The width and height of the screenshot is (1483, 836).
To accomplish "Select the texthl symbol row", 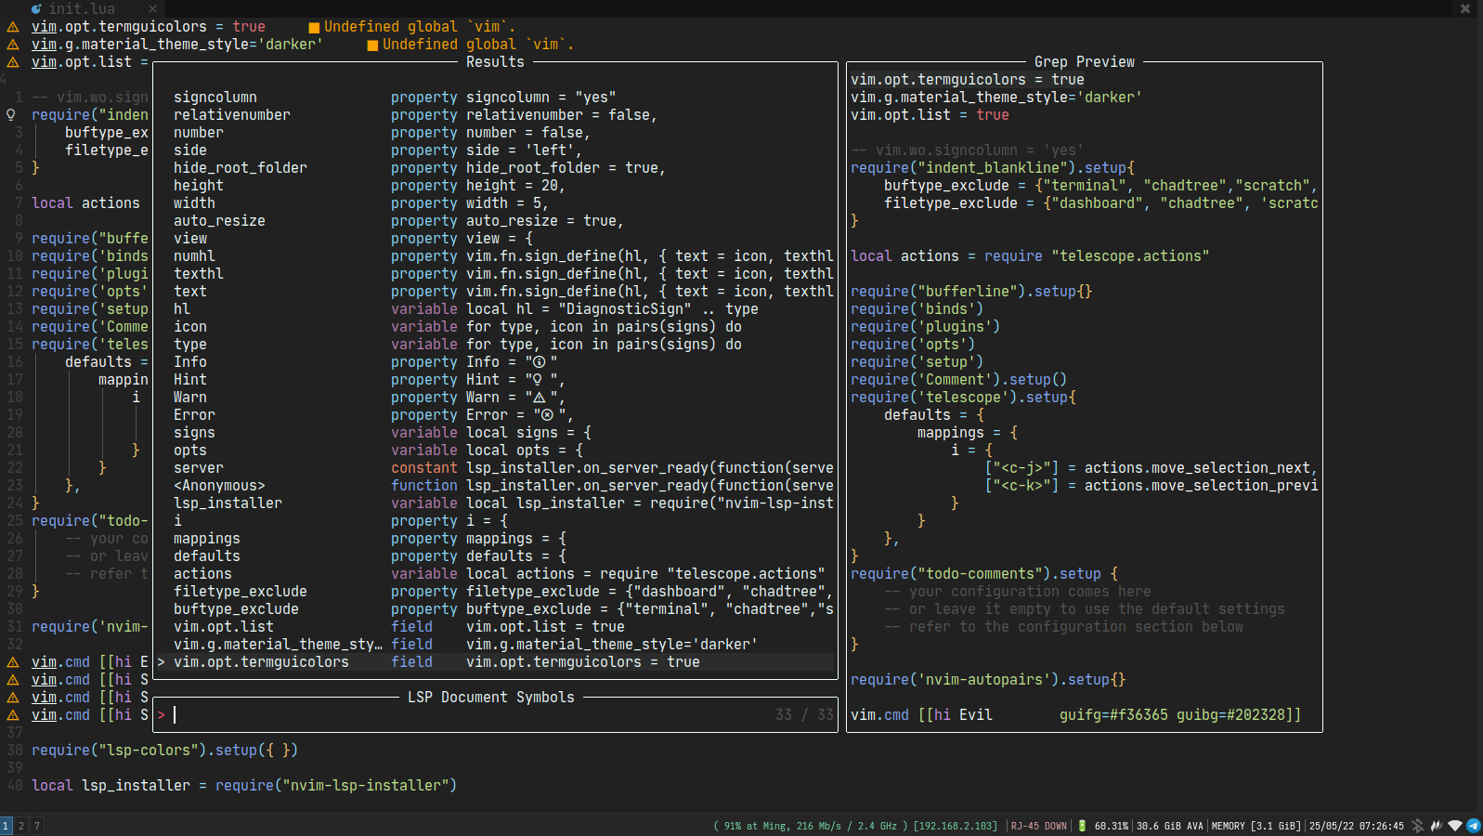I will point(497,274).
